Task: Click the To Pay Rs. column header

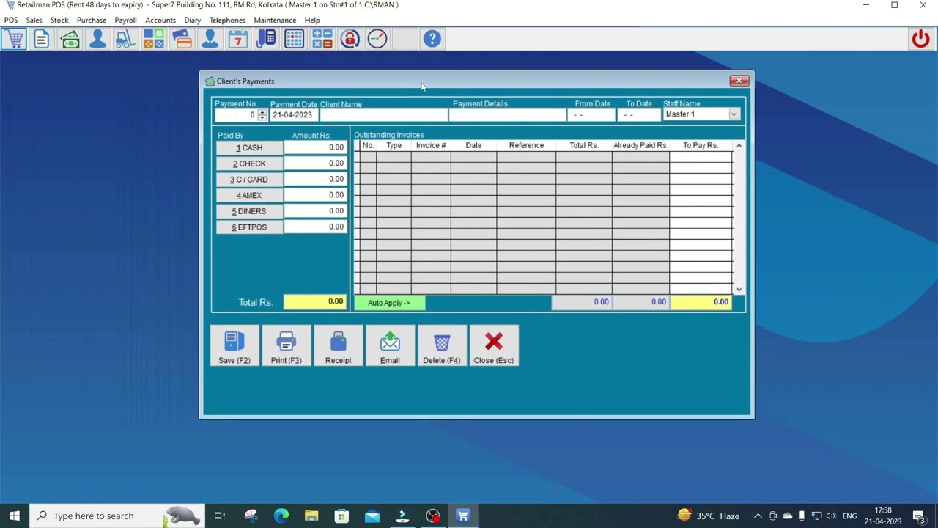Action: click(x=701, y=145)
